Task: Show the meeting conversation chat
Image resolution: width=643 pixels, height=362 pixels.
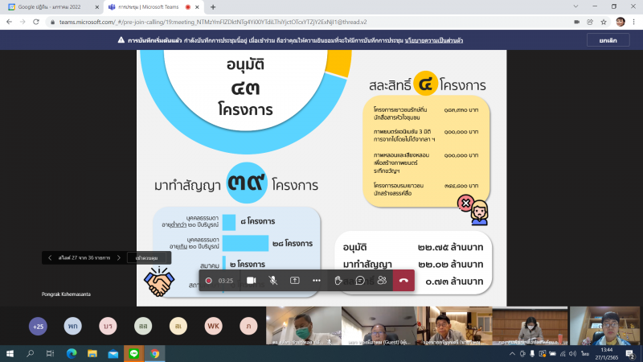Action: (360, 281)
